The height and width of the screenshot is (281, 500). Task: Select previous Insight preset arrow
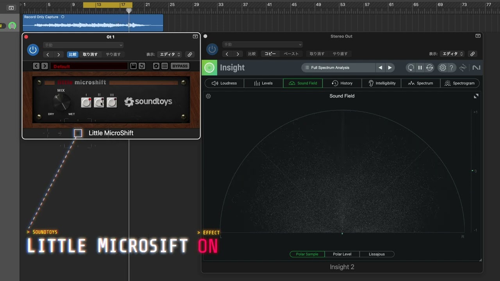click(380, 68)
